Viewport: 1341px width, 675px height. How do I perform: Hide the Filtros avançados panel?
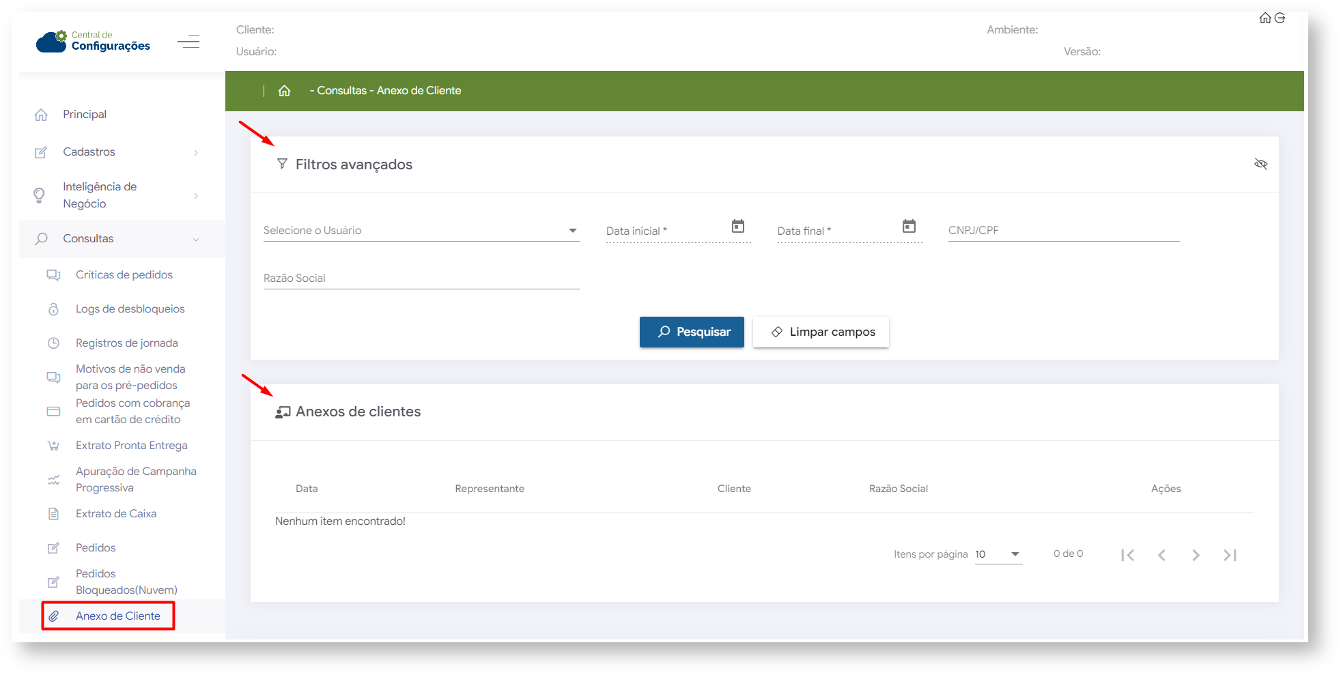pos(1260,164)
